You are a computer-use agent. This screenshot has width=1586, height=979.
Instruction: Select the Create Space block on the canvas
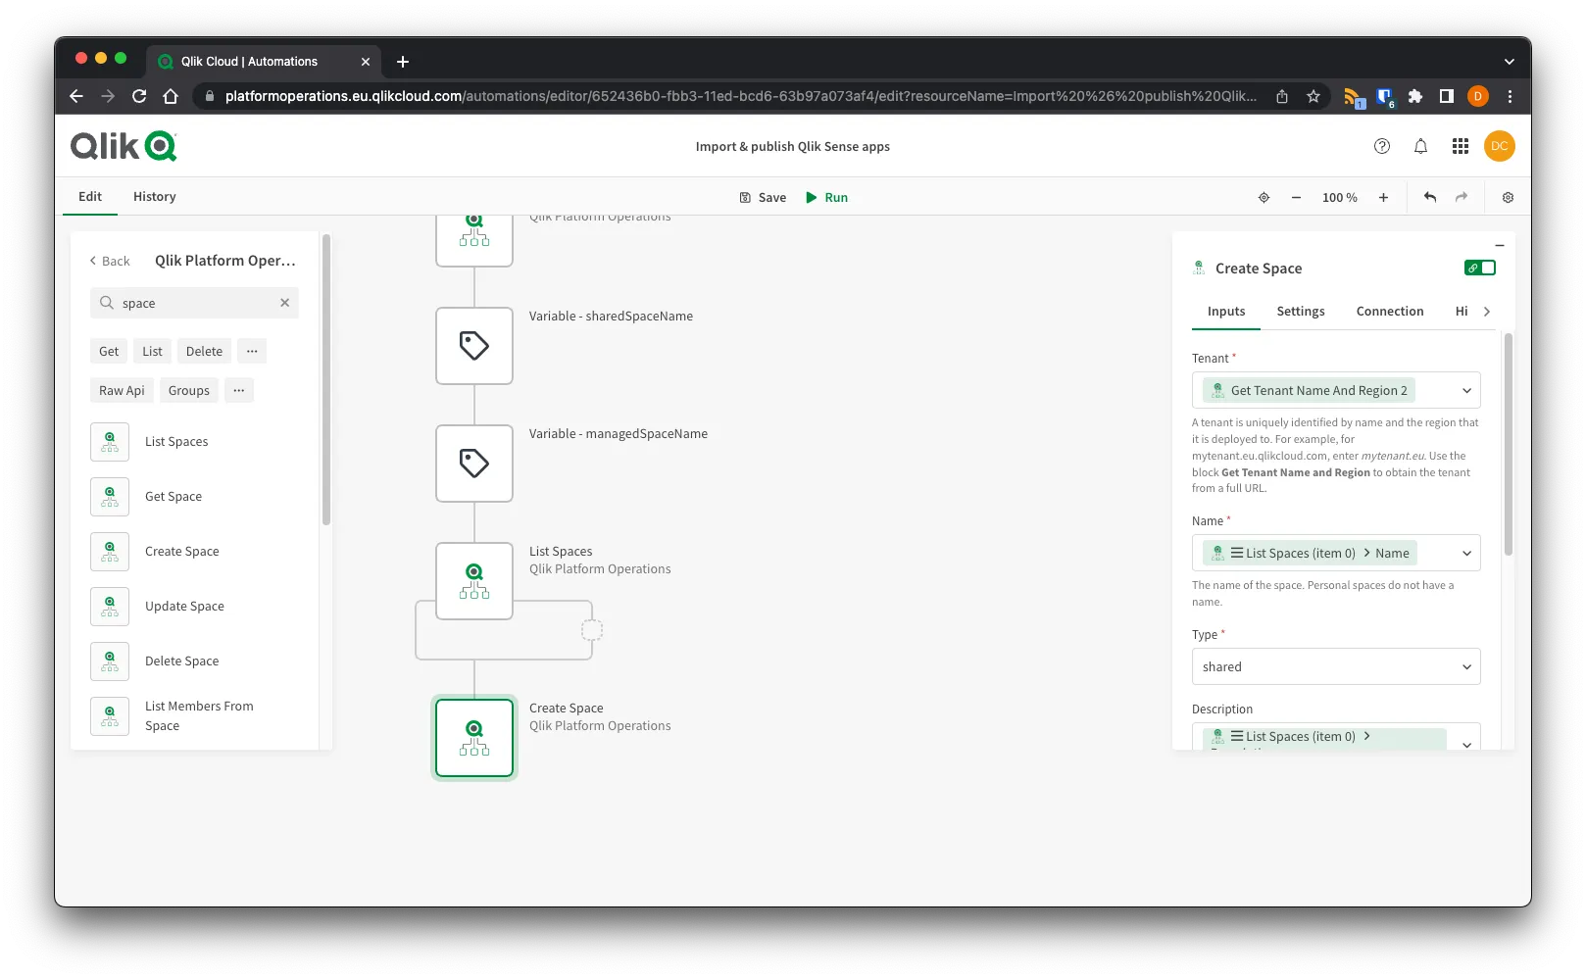(x=473, y=737)
